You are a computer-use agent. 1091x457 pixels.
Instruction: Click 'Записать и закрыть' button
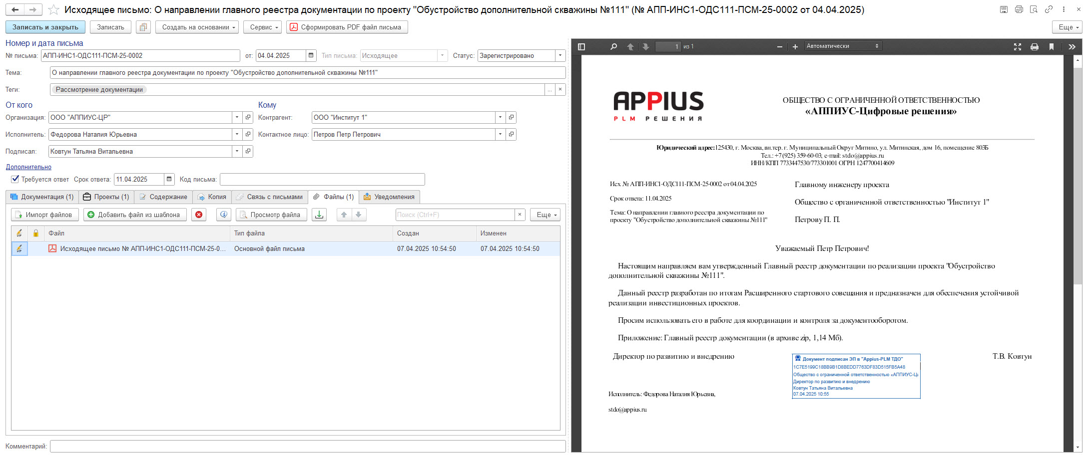(x=45, y=27)
